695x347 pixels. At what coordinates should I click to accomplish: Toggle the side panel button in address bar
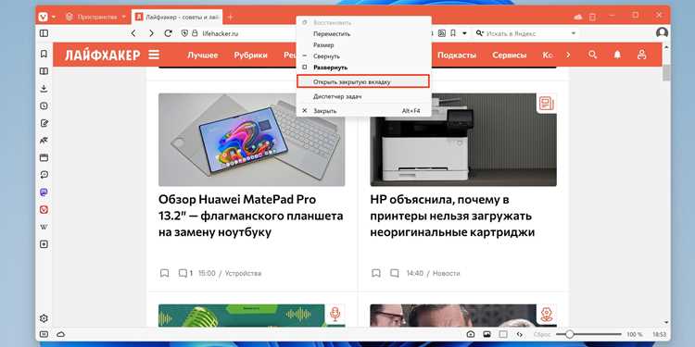click(x=44, y=33)
